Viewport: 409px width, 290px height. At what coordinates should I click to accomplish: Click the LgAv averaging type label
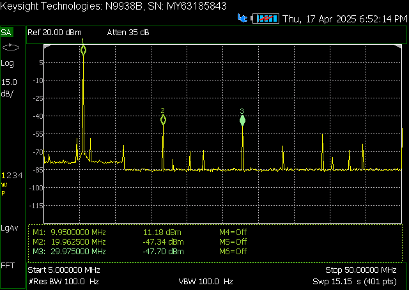pyautogui.click(x=10, y=228)
